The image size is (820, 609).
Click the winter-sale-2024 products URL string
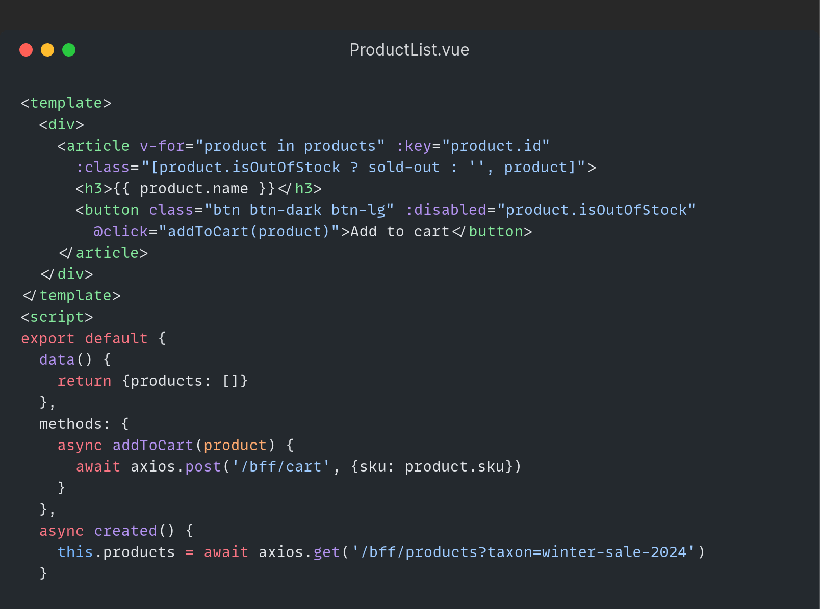click(523, 552)
